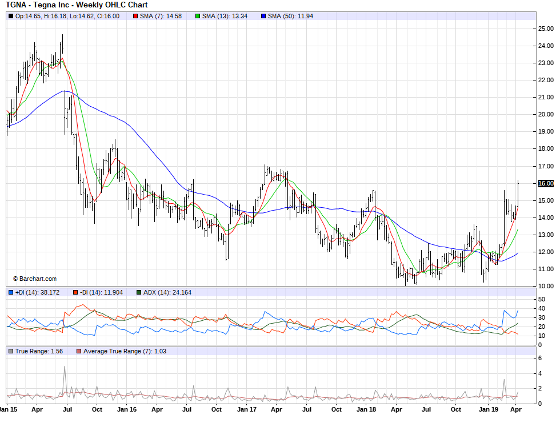Viewport: 560px width, 427px height.
Task: Click the gray True Range legend swatch
Action: pyautogui.click(x=11, y=352)
